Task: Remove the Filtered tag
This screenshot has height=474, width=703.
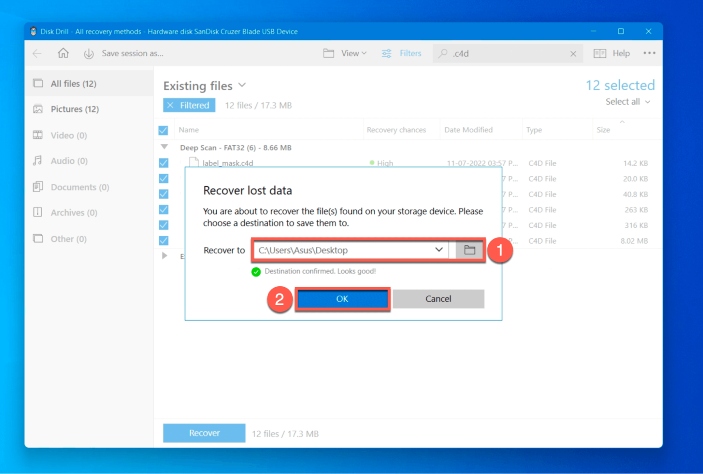Action: (170, 105)
